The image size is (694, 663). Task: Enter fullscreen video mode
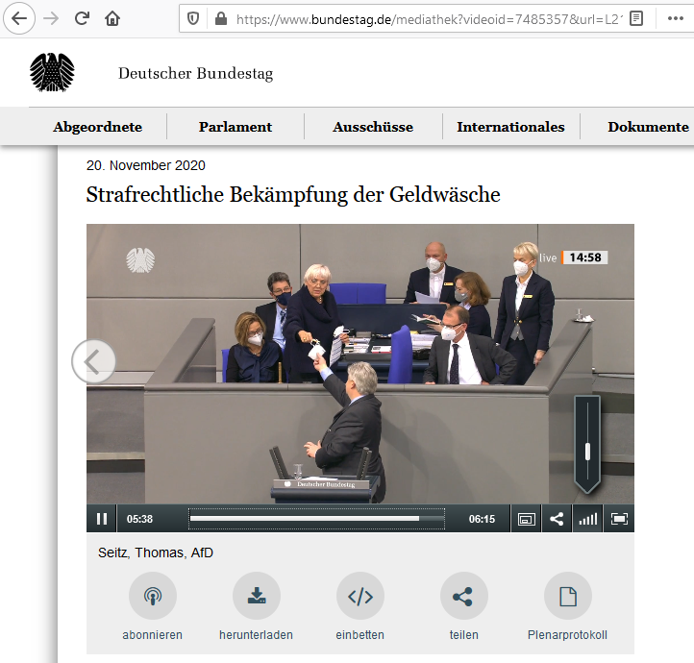click(619, 519)
